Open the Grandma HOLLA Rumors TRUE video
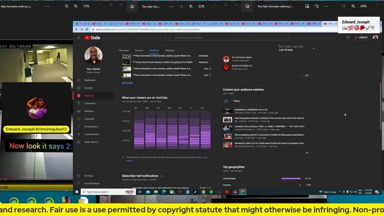This screenshot has width=384, height=216. click(x=269, y=127)
